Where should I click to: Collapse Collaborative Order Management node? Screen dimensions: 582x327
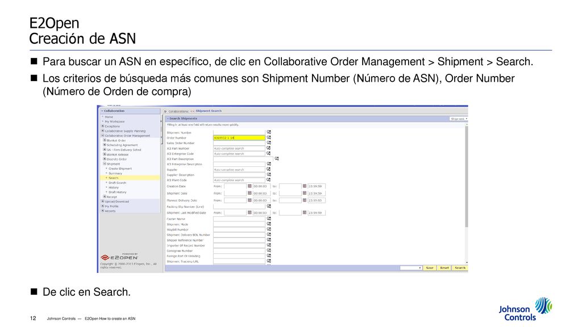coord(103,136)
